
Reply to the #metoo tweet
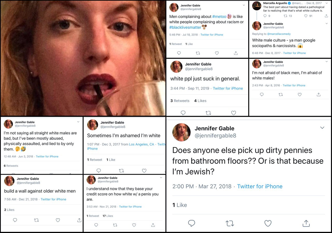(x=179, y=53)
